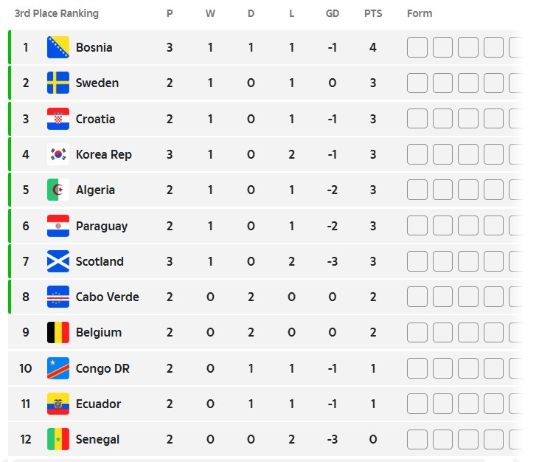This screenshot has width=539, height=462.
Task: Click the Bosnia flag icon
Action: click(x=58, y=47)
